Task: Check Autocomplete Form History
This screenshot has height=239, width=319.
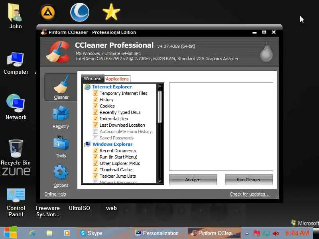Action: tap(95, 131)
